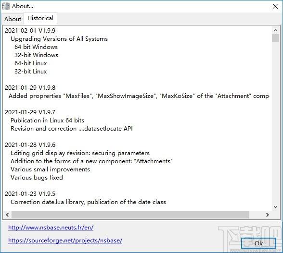
Task: Click the vertical scrollbar down arrow
Action: pyautogui.click(x=275, y=207)
